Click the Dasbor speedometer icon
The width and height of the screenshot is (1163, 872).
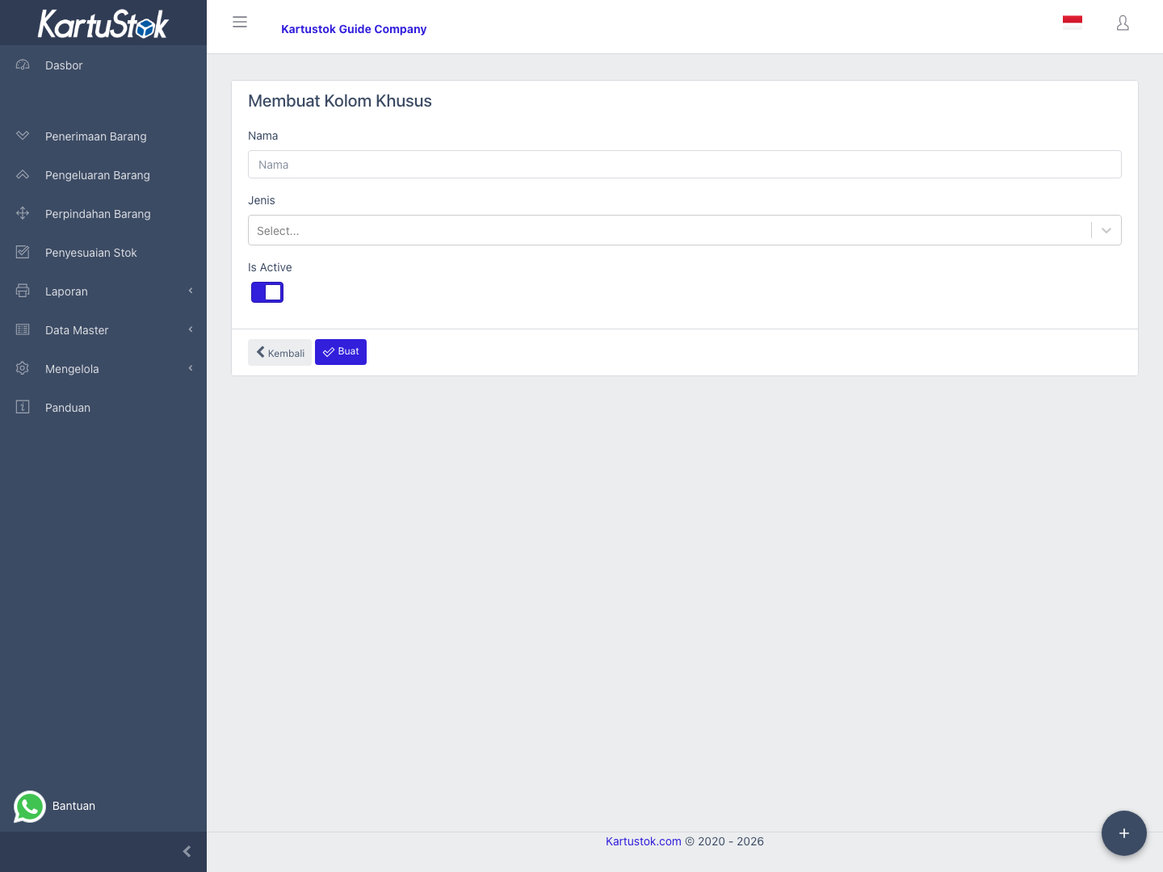pos(23,65)
